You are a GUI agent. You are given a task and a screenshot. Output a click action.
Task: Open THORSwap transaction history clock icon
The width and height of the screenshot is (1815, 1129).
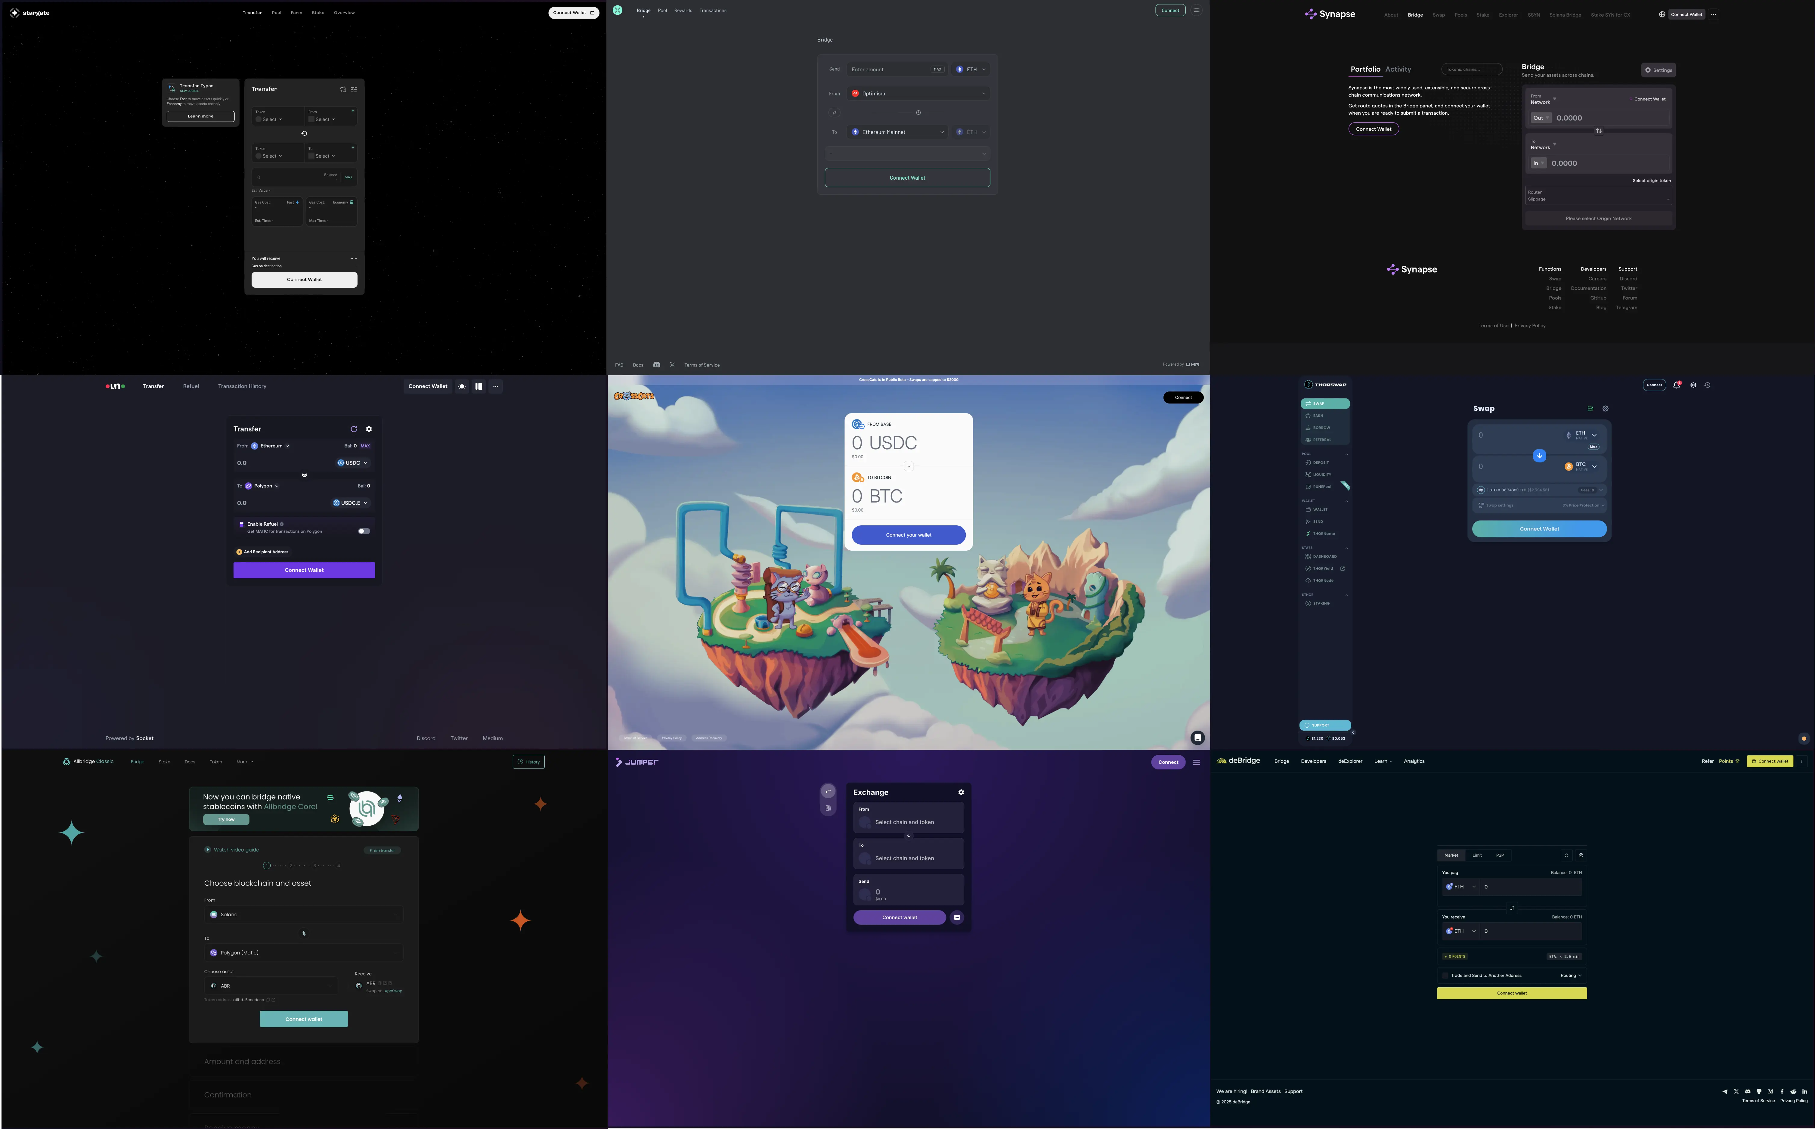click(1708, 385)
